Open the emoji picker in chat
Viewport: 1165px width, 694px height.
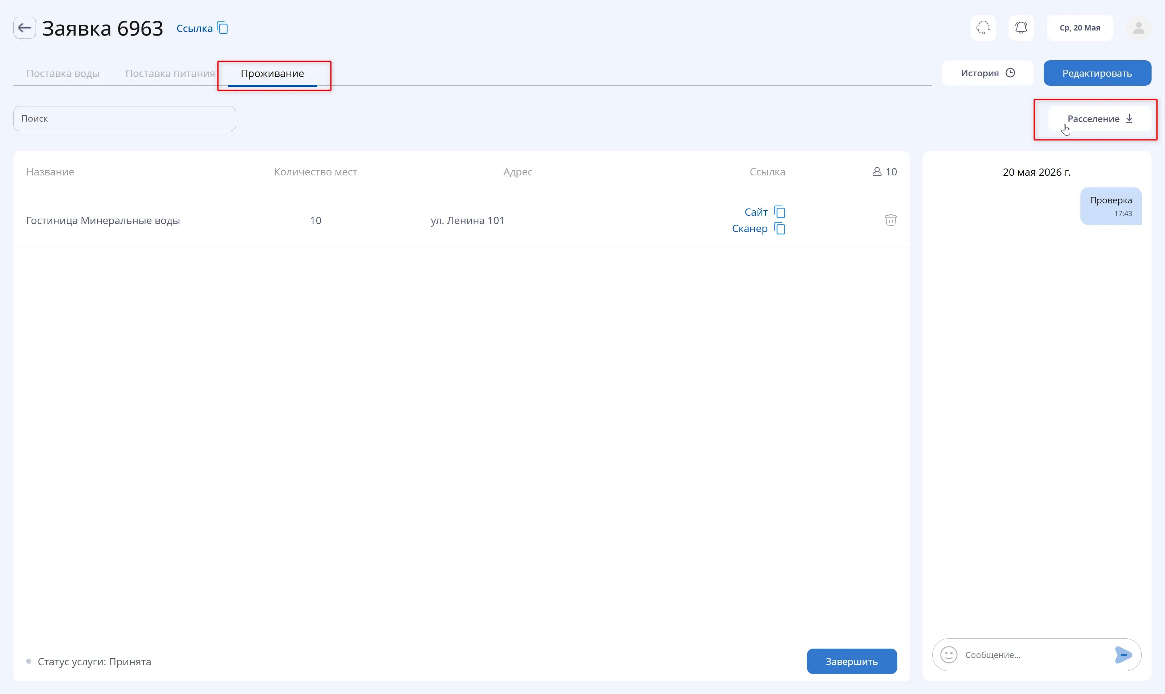[x=949, y=655]
